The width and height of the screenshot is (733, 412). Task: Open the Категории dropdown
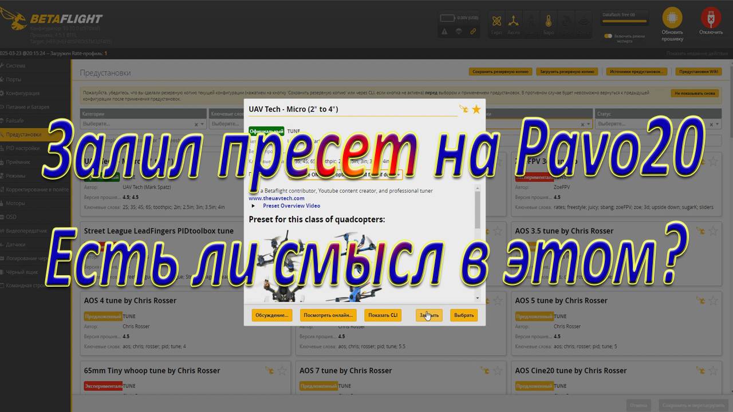pyautogui.click(x=143, y=124)
